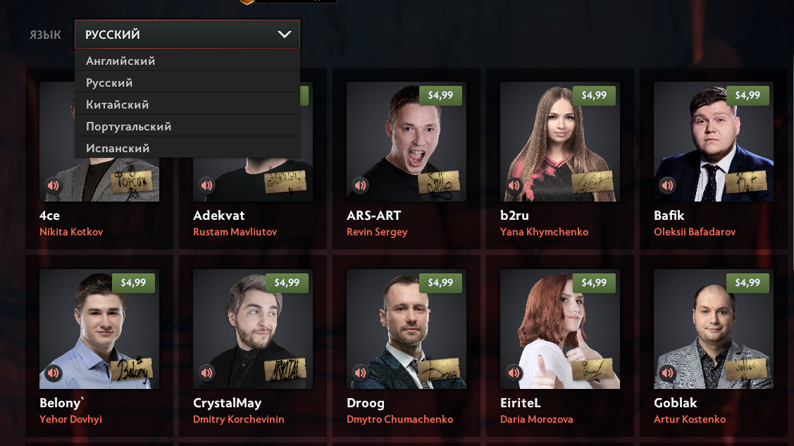The height and width of the screenshot is (446, 794).
Task: Play voice preview for Adekvat
Action: (x=206, y=185)
